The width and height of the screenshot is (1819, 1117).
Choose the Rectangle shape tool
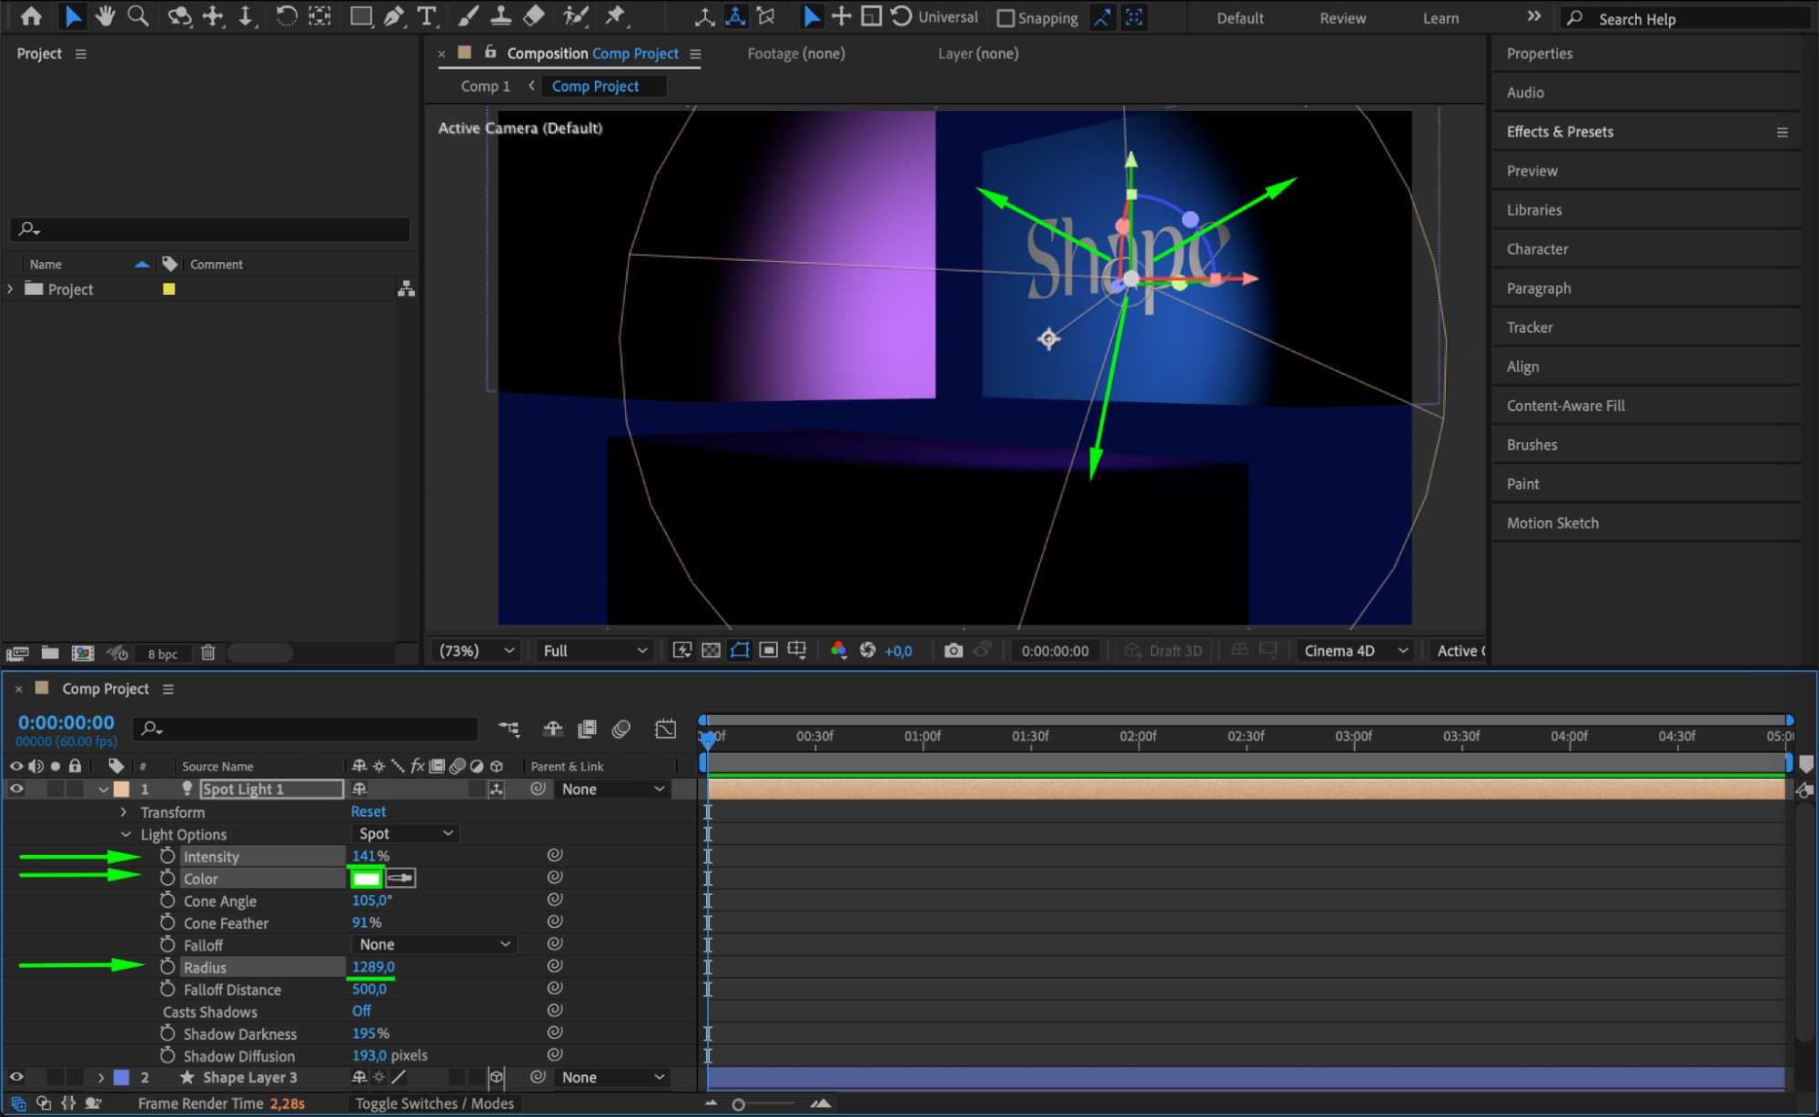361,16
